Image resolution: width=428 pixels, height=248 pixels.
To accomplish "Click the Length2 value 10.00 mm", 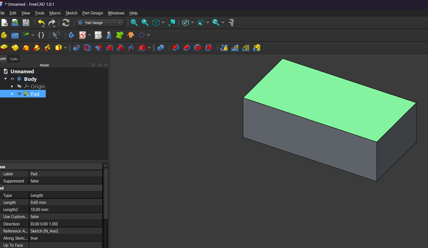I will tap(66, 210).
